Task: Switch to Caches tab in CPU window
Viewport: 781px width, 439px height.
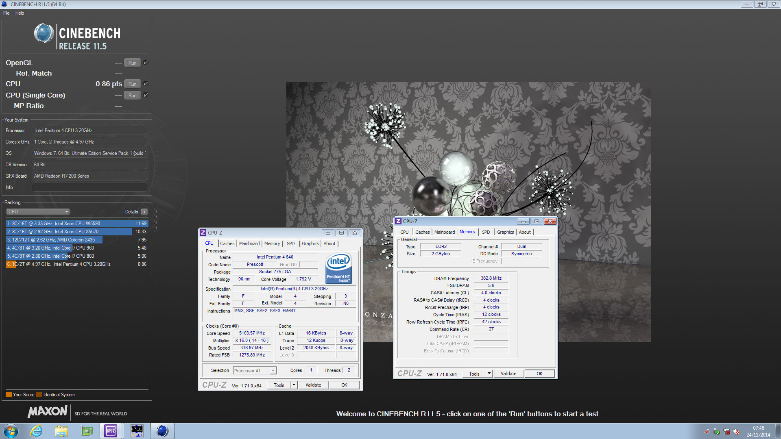Action: point(227,243)
